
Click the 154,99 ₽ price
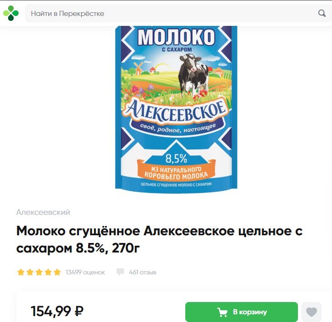click(x=57, y=311)
